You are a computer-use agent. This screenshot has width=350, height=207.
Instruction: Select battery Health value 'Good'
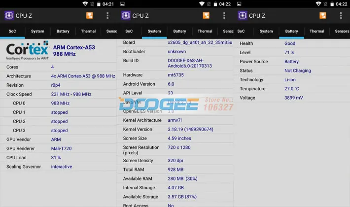(290, 43)
